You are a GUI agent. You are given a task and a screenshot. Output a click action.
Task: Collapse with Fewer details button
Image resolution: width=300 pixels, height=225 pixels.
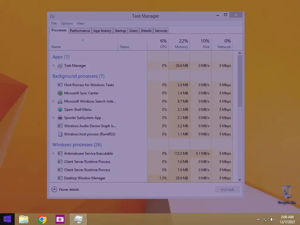pos(65,190)
